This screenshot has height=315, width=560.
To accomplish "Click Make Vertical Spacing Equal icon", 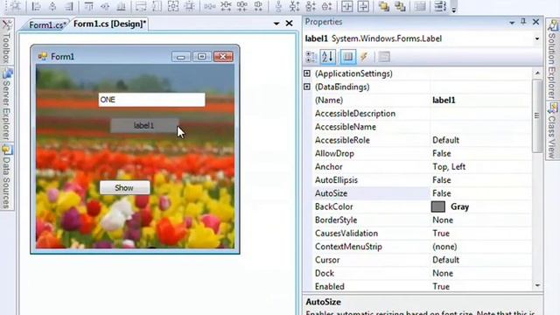I will point(278,6).
